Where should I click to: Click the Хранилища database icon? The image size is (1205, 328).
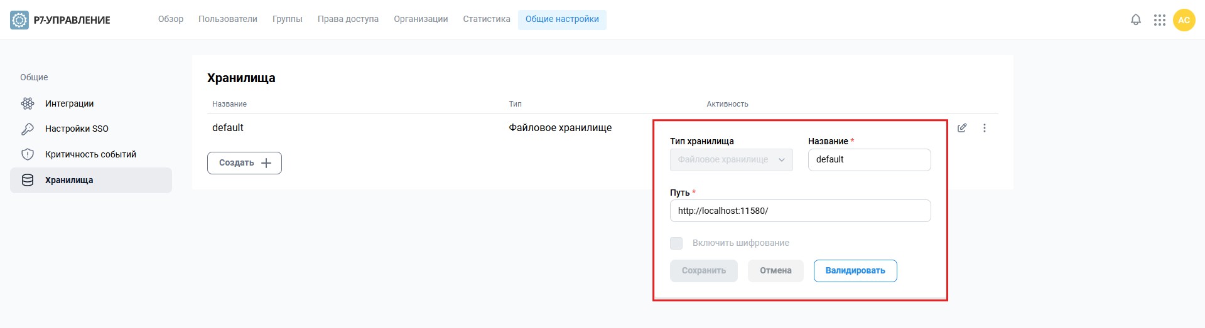[x=28, y=180]
